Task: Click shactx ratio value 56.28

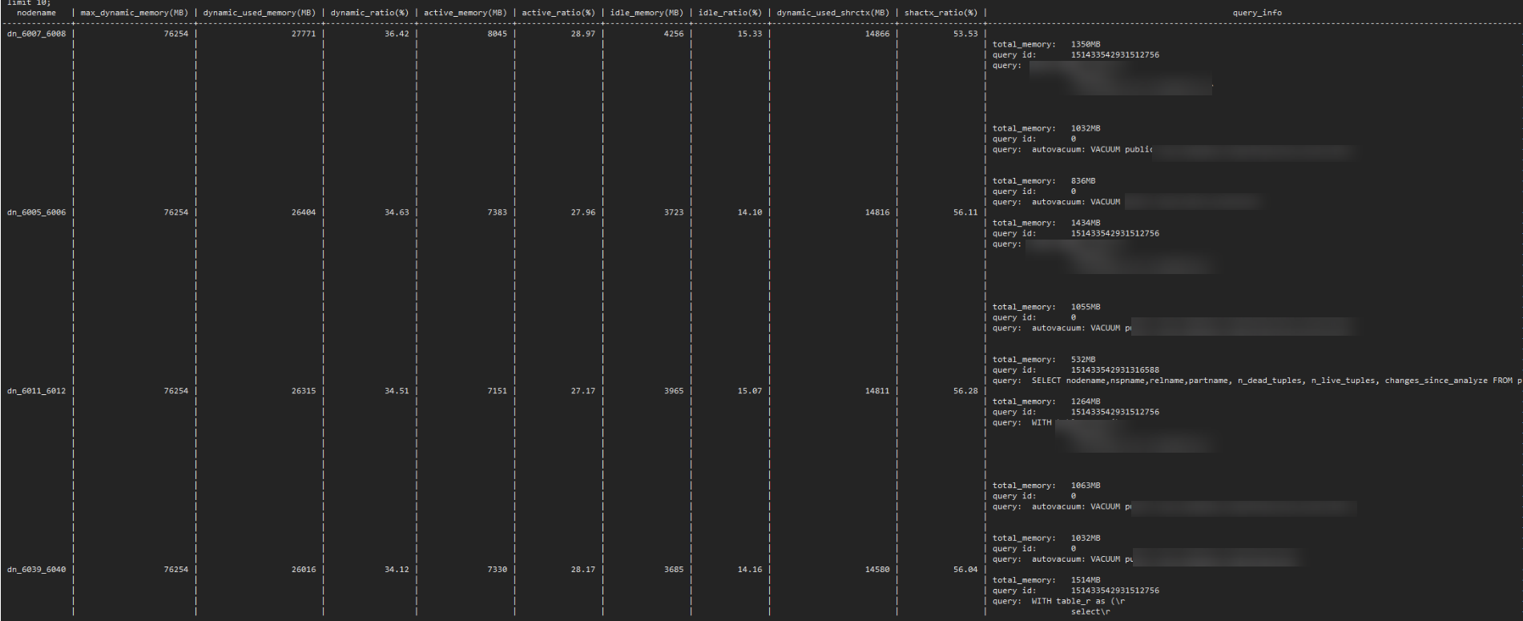Action: pos(965,391)
